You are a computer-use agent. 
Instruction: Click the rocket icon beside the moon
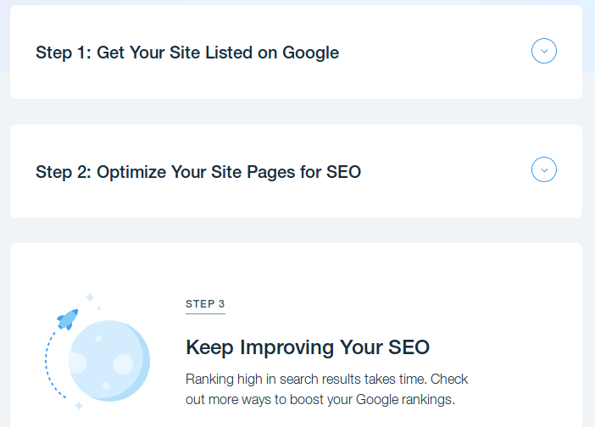(68, 319)
